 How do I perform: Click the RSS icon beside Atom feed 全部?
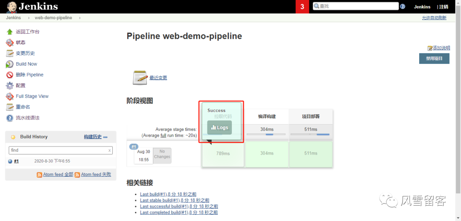[39, 175]
